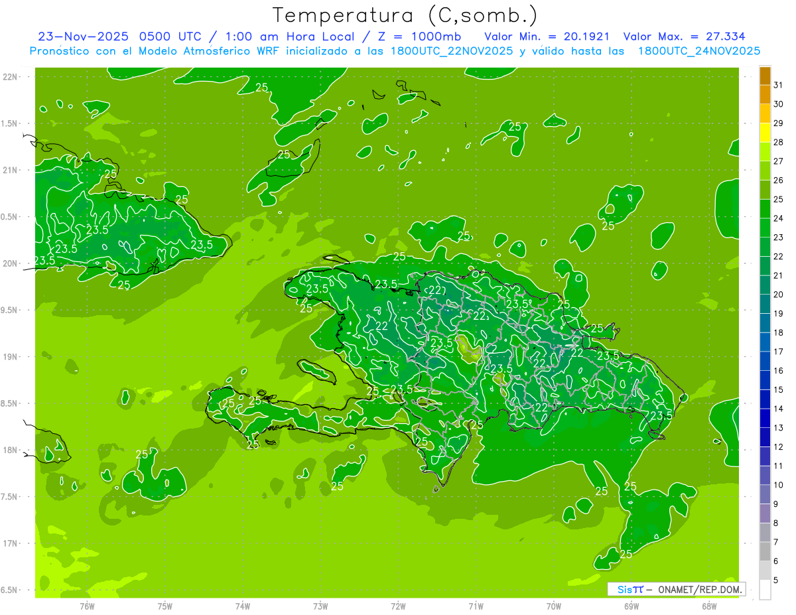
Task: Click the 'ONAMET/REP.DOM.' credit label
Action: point(700,589)
